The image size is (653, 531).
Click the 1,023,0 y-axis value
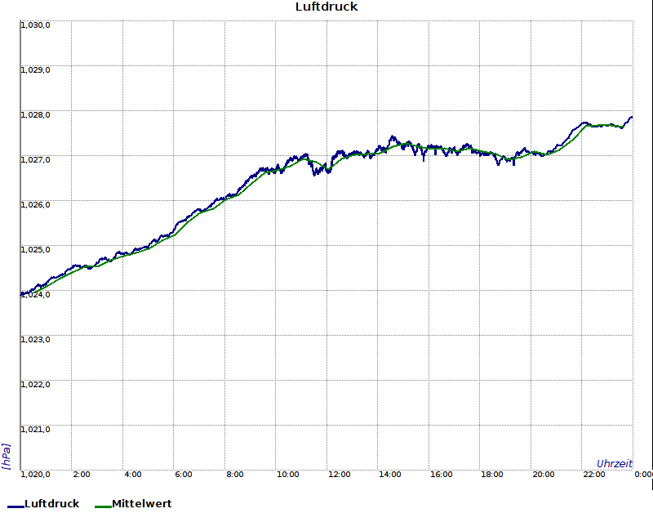tap(35, 340)
